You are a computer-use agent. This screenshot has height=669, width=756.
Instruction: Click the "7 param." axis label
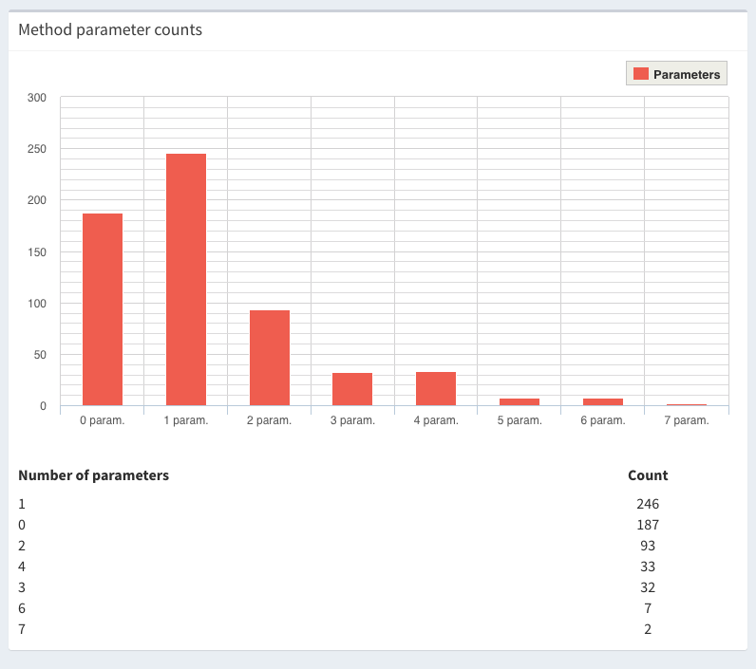687,420
